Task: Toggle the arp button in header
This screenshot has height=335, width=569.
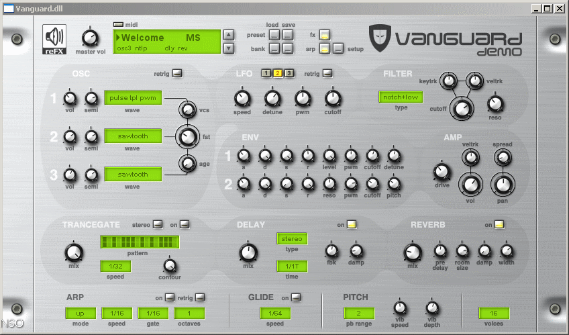Action: point(325,48)
